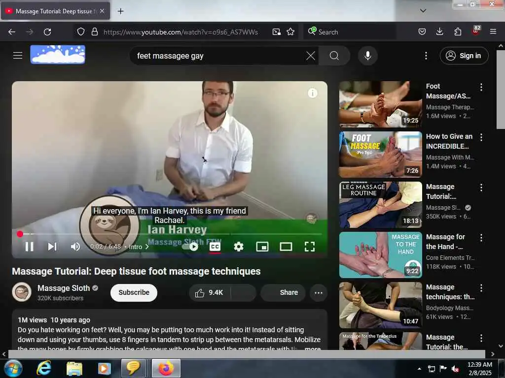This screenshot has height=378, width=505.
Task: Click the taskbar volume icon
Action: click(455, 369)
